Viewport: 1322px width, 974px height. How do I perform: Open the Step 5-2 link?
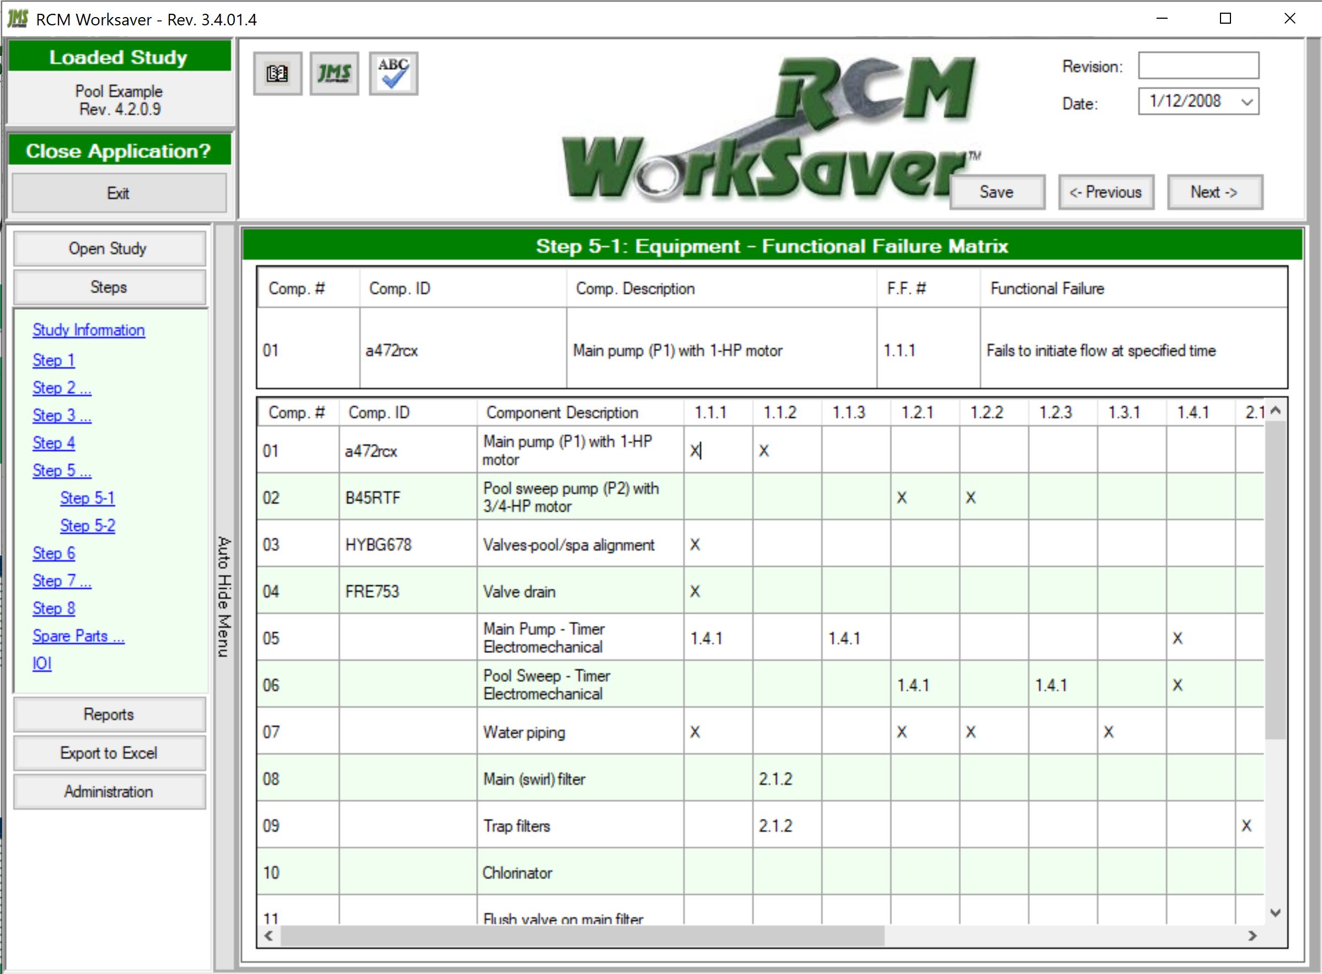point(87,525)
